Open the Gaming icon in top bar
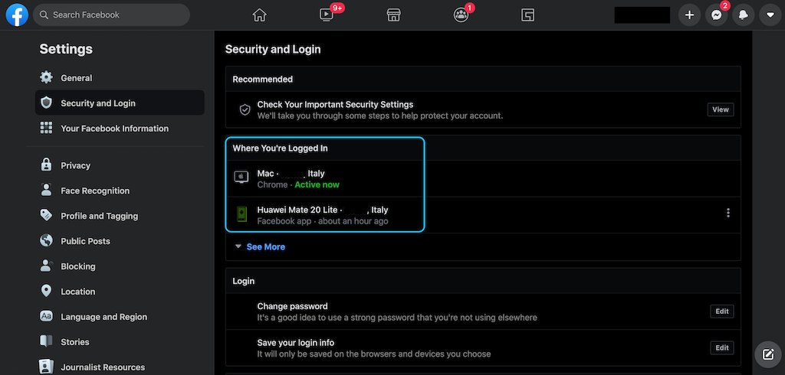 tap(527, 15)
